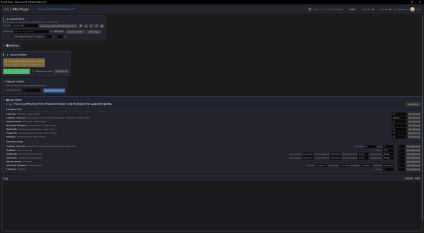Image resolution: width=424 pixels, height=233 pixels.
Task: Clear the gamertag field with the X icon
Action: click(51, 32)
